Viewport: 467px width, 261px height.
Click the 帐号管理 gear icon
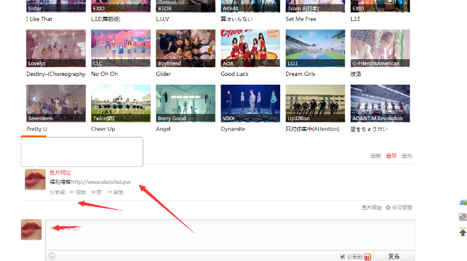388,207
